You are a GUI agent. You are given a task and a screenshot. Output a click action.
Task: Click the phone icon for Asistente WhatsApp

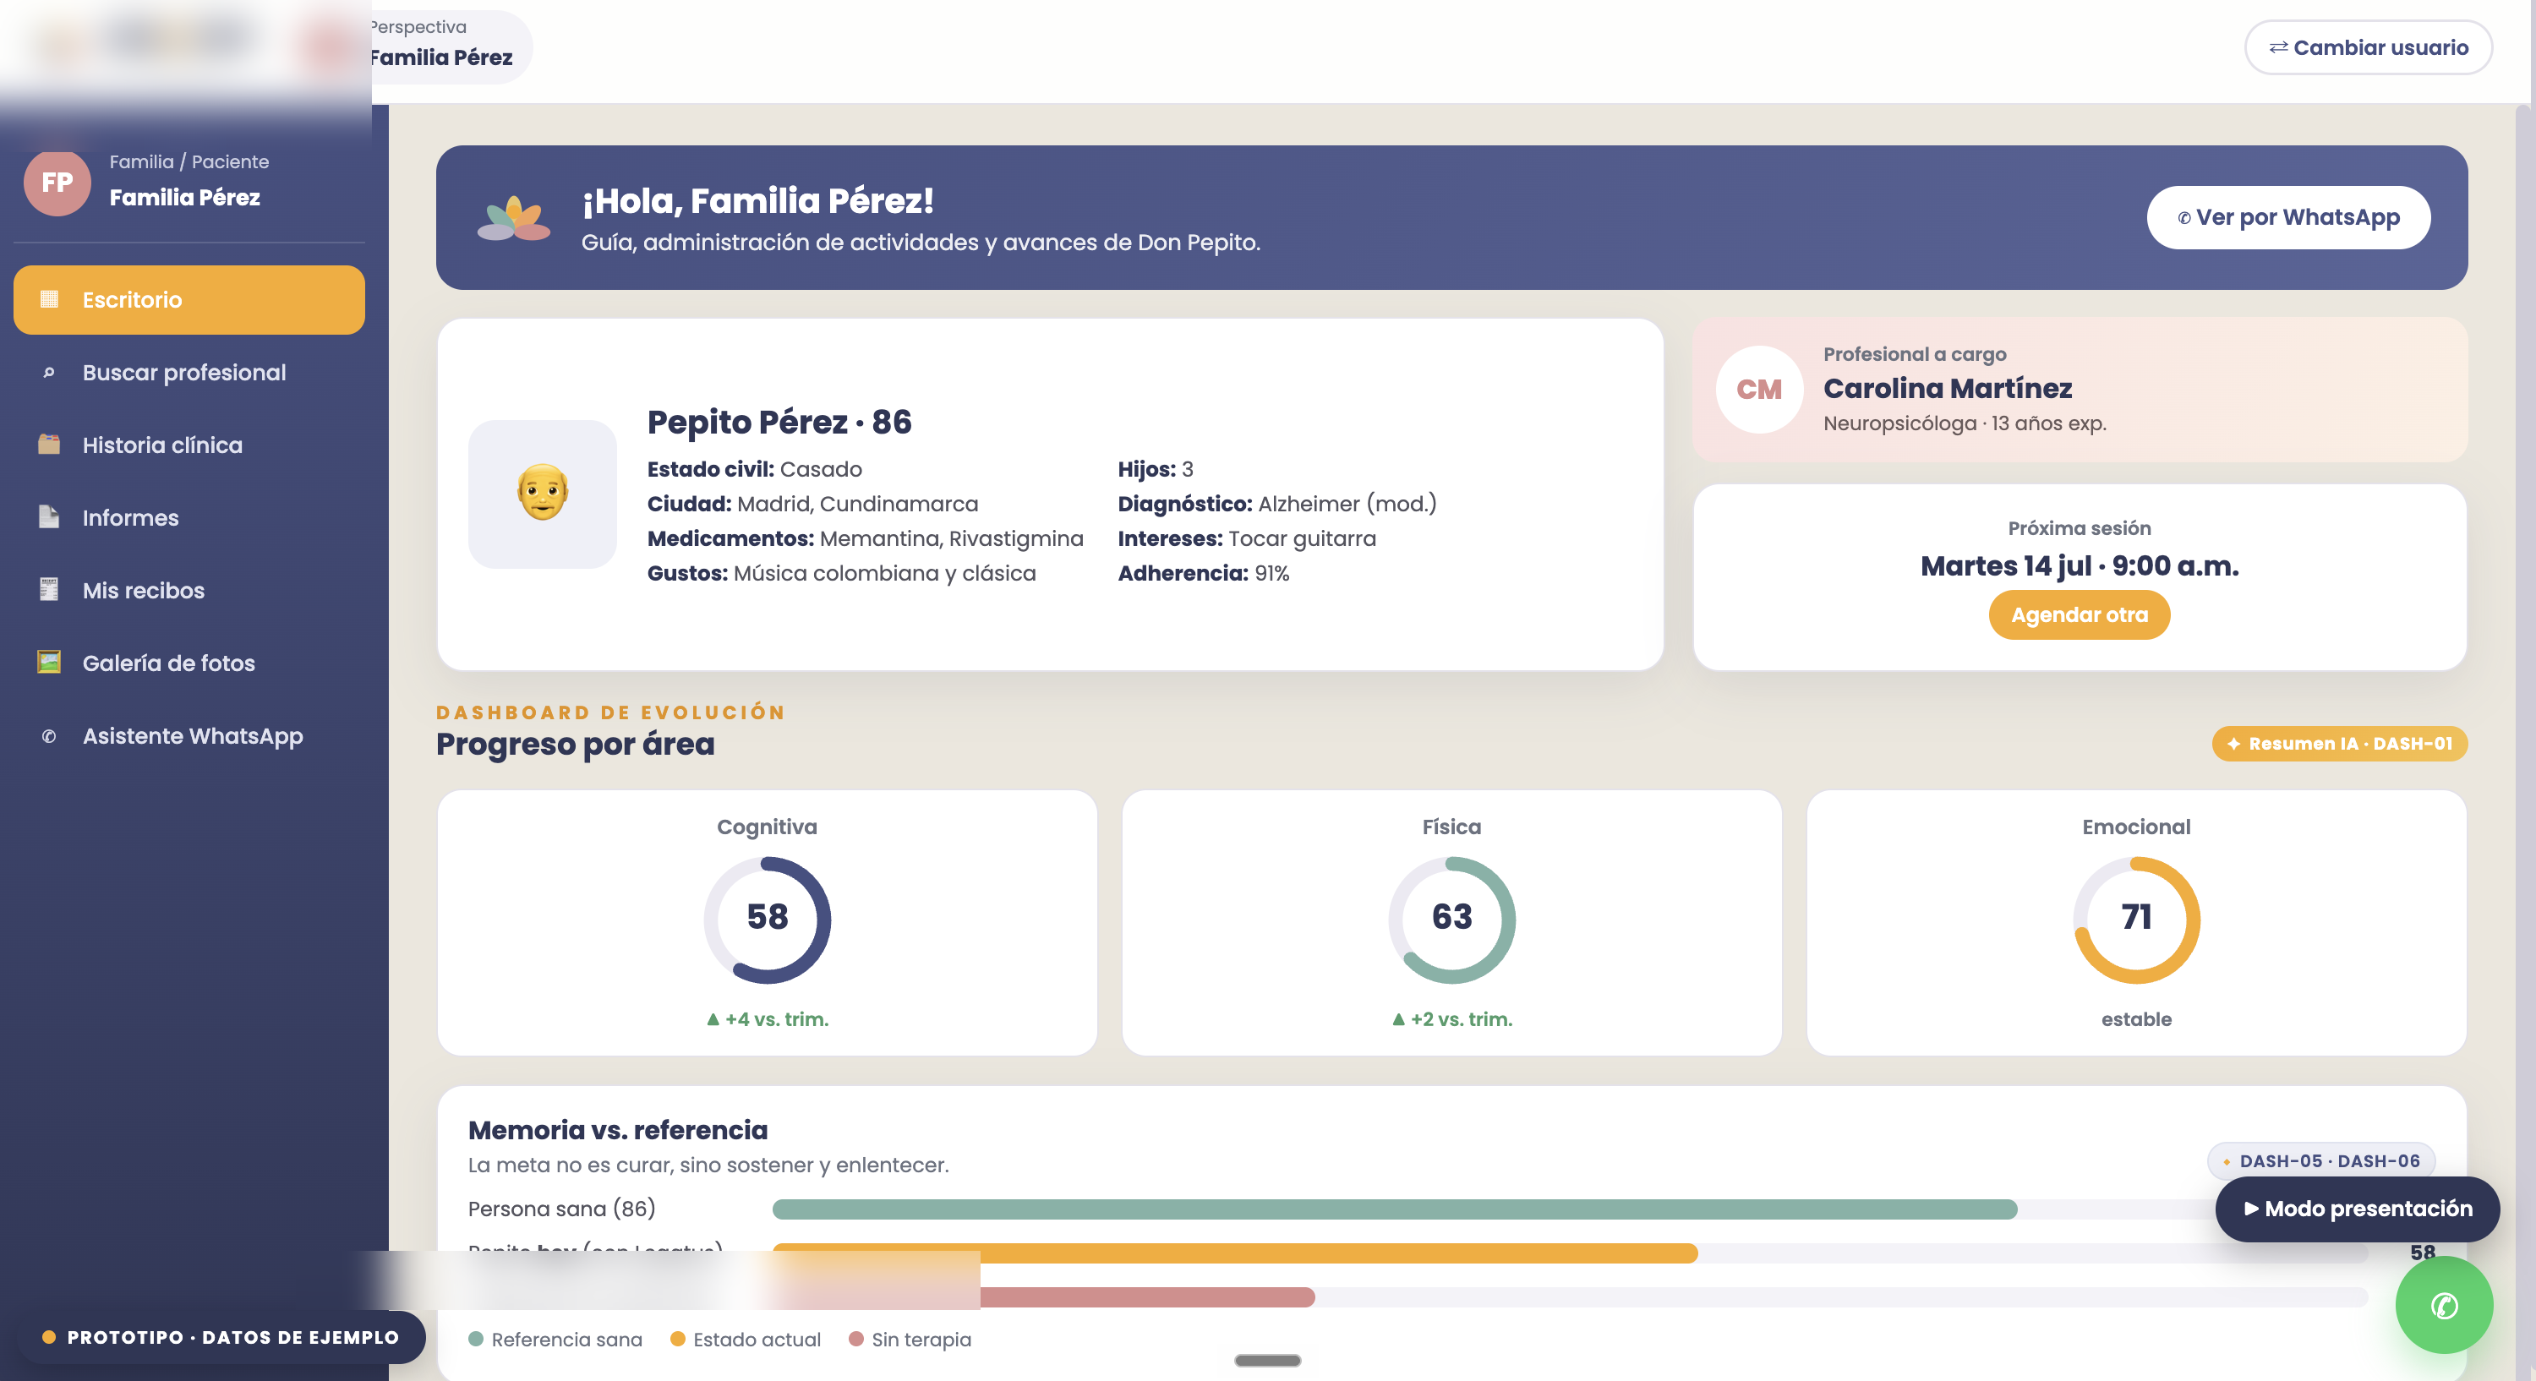coord(49,736)
